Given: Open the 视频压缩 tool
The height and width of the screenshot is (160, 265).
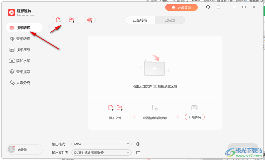Looking at the screenshot, I should 20,50.
